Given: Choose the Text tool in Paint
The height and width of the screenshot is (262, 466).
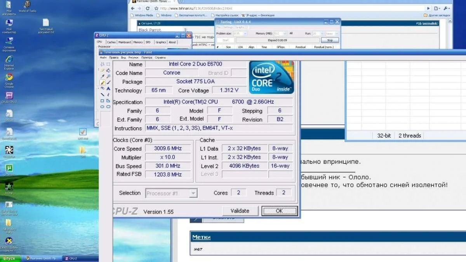Looking at the screenshot, I should (108, 88).
